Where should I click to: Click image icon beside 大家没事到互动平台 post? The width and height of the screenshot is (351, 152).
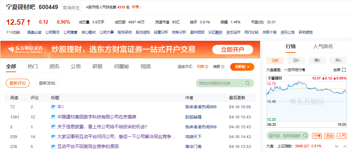[x=53, y=137]
